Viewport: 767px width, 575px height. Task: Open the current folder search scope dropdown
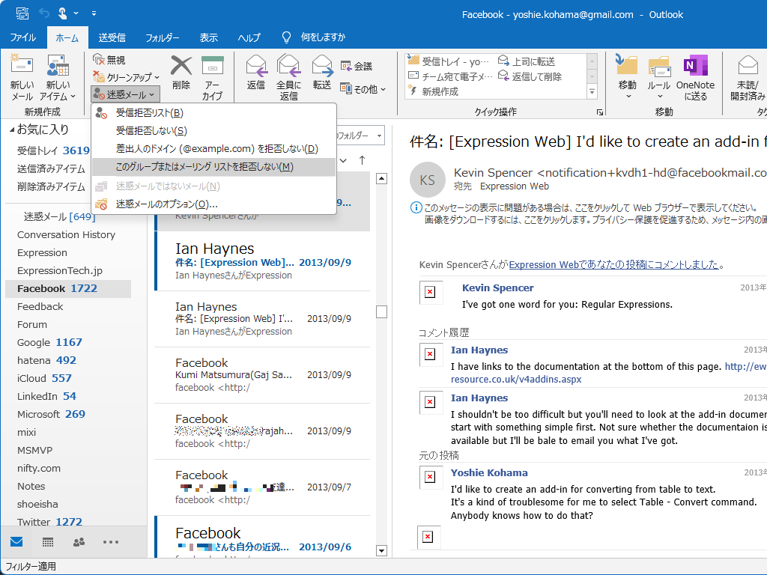[380, 136]
